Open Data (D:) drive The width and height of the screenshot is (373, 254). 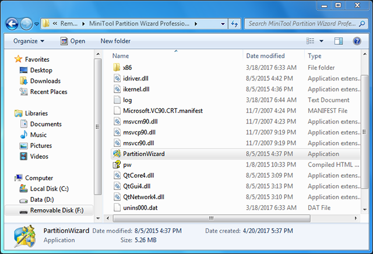(x=37, y=200)
